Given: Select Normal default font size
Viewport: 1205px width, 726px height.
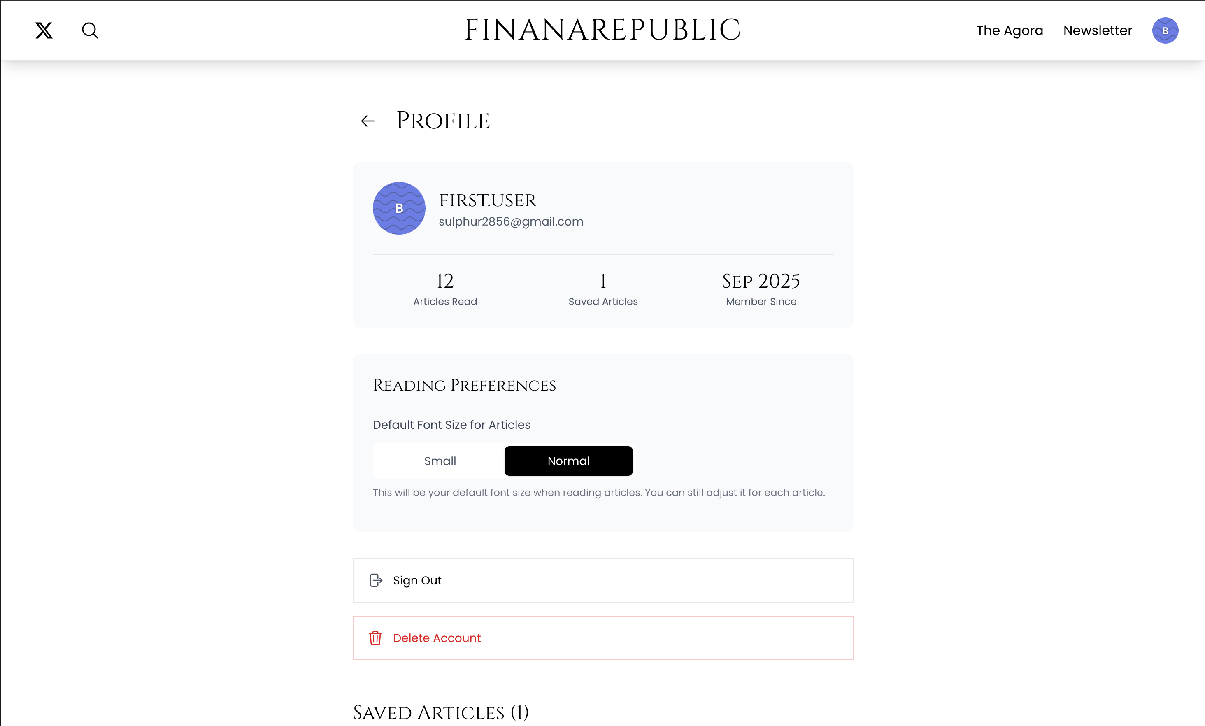Looking at the screenshot, I should pyautogui.click(x=568, y=461).
